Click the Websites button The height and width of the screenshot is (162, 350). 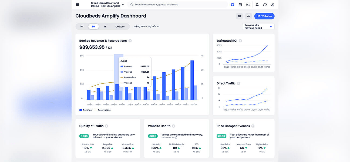point(264,16)
